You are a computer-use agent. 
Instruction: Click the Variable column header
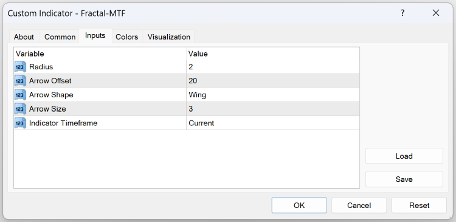click(100, 54)
